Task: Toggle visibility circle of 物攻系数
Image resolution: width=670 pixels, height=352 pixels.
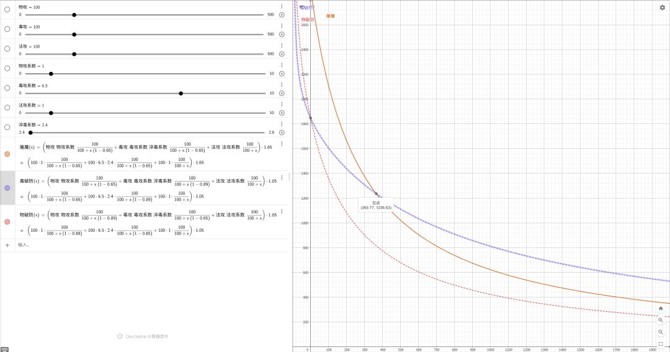Action: click(x=7, y=68)
